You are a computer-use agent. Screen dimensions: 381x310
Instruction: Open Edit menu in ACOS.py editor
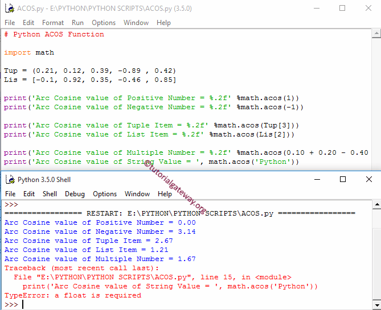28,23
